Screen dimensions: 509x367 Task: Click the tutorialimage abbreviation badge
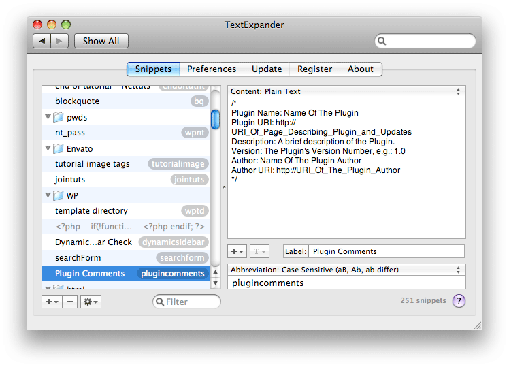coord(178,164)
